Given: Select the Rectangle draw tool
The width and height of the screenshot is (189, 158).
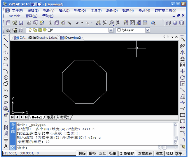Looking at the screenshot, I should (6, 65).
